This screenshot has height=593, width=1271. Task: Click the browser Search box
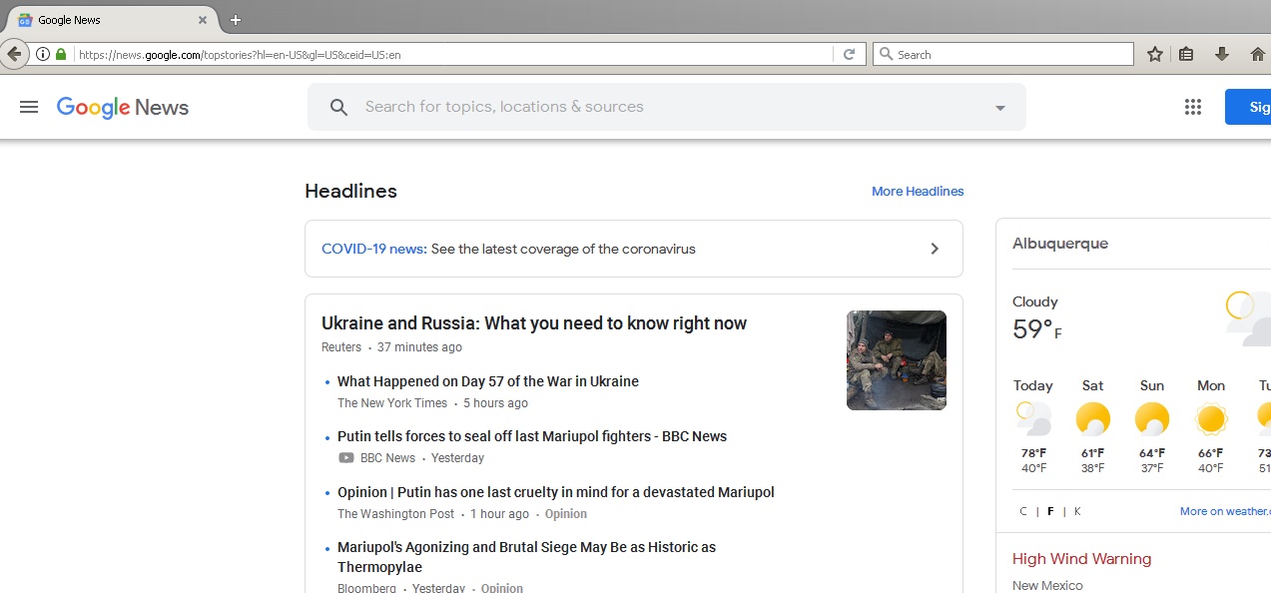click(1003, 54)
